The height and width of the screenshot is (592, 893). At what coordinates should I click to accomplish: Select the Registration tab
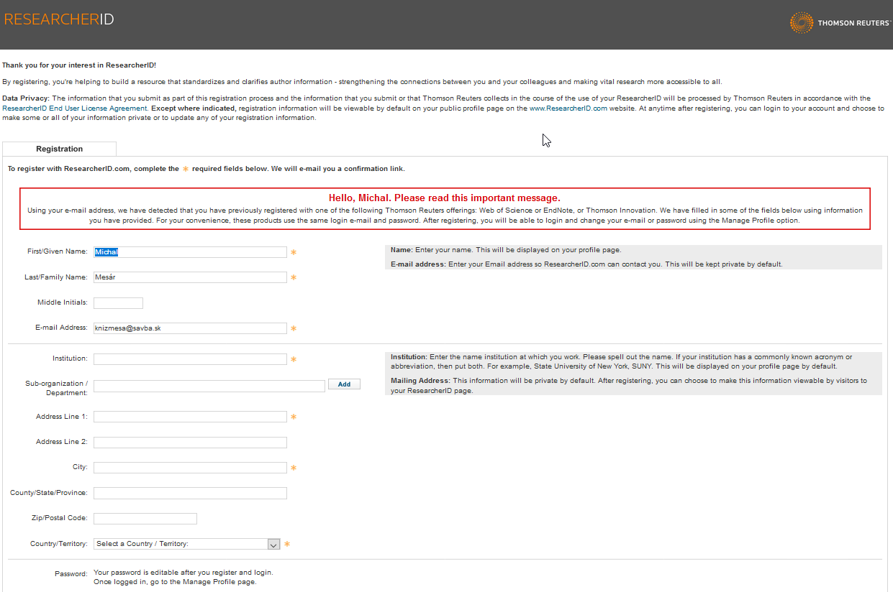point(60,149)
